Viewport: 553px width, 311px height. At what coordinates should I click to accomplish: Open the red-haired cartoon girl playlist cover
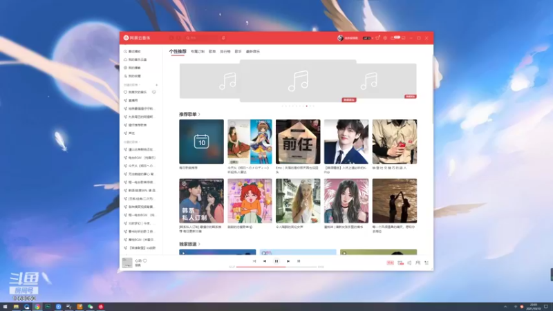pos(250,200)
